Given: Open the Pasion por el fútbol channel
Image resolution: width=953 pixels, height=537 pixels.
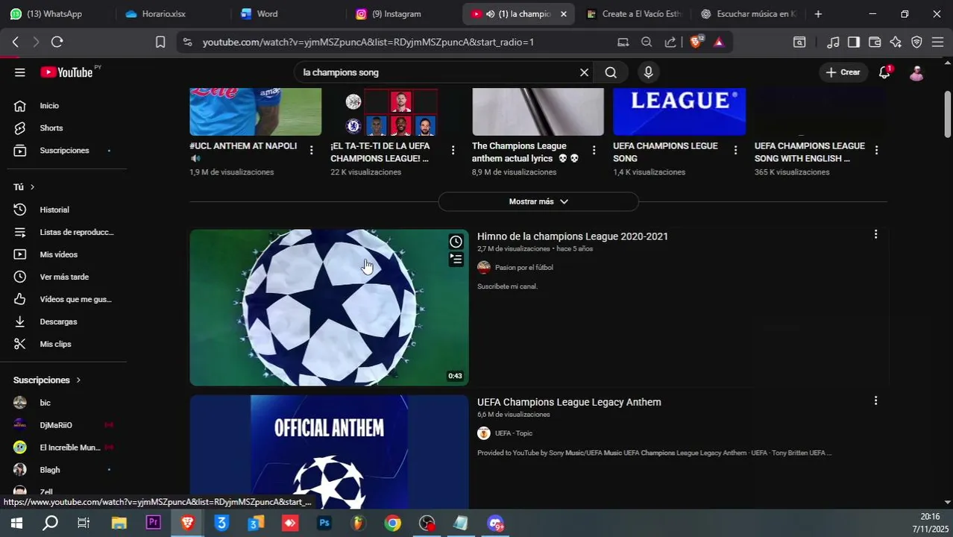Looking at the screenshot, I should [x=523, y=268].
